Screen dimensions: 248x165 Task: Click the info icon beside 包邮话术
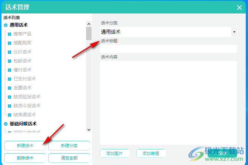tap(9, 61)
